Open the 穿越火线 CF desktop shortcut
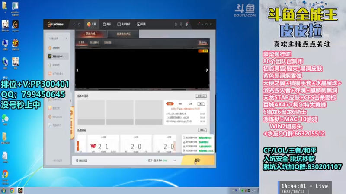 click(15, 45)
